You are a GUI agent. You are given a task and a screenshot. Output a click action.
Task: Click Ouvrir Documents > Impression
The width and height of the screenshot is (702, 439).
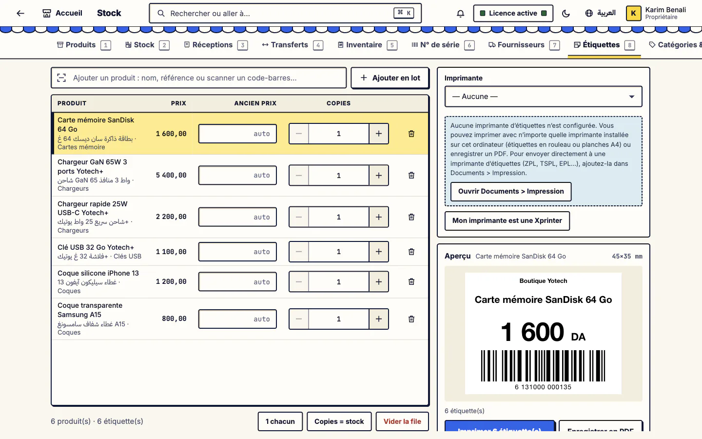tap(511, 191)
